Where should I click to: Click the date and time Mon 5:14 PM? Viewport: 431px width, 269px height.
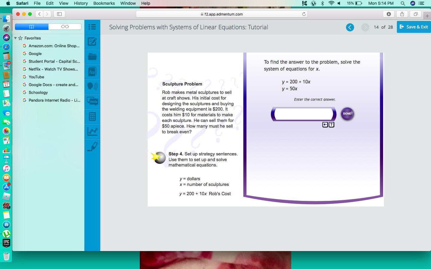click(x=381, y=3)
